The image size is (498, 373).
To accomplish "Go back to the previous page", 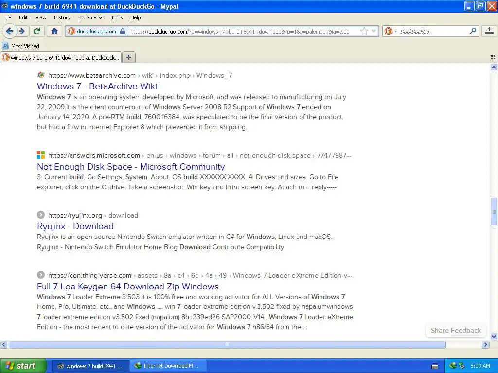I will point(10,31).
